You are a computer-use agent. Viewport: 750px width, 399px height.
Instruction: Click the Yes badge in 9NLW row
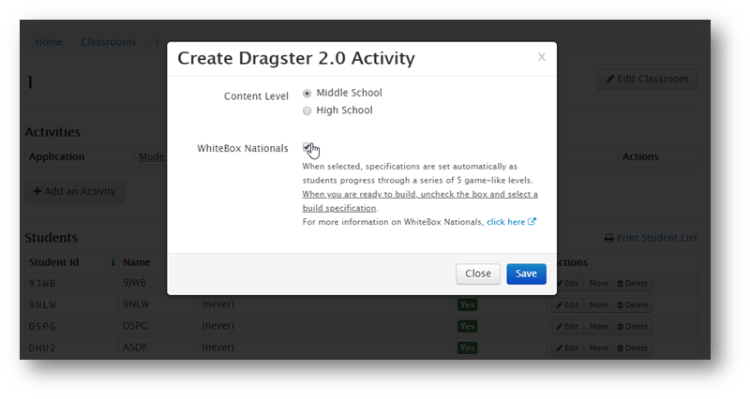[467, 304]
